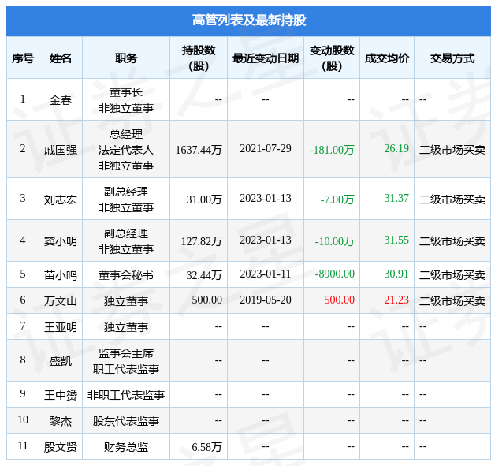Image resolution: width=491 pixels, height=466 pixels.
Task: Click 王亚明's position 独立董事
Action: click(x=126, y=327)
